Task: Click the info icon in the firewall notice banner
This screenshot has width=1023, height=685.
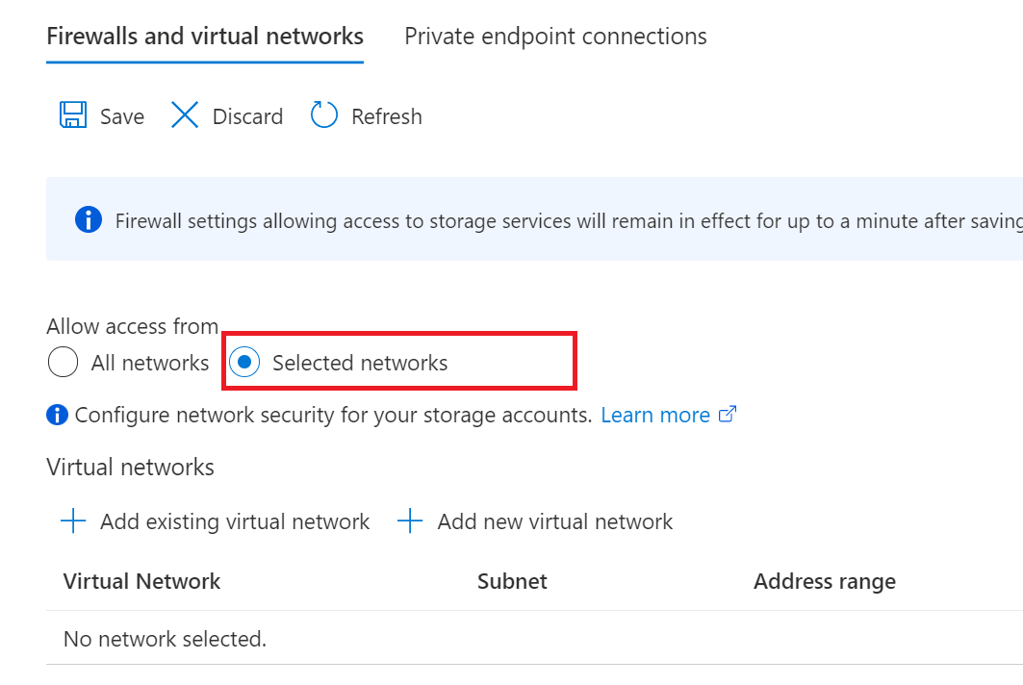Action: point(88,219)
